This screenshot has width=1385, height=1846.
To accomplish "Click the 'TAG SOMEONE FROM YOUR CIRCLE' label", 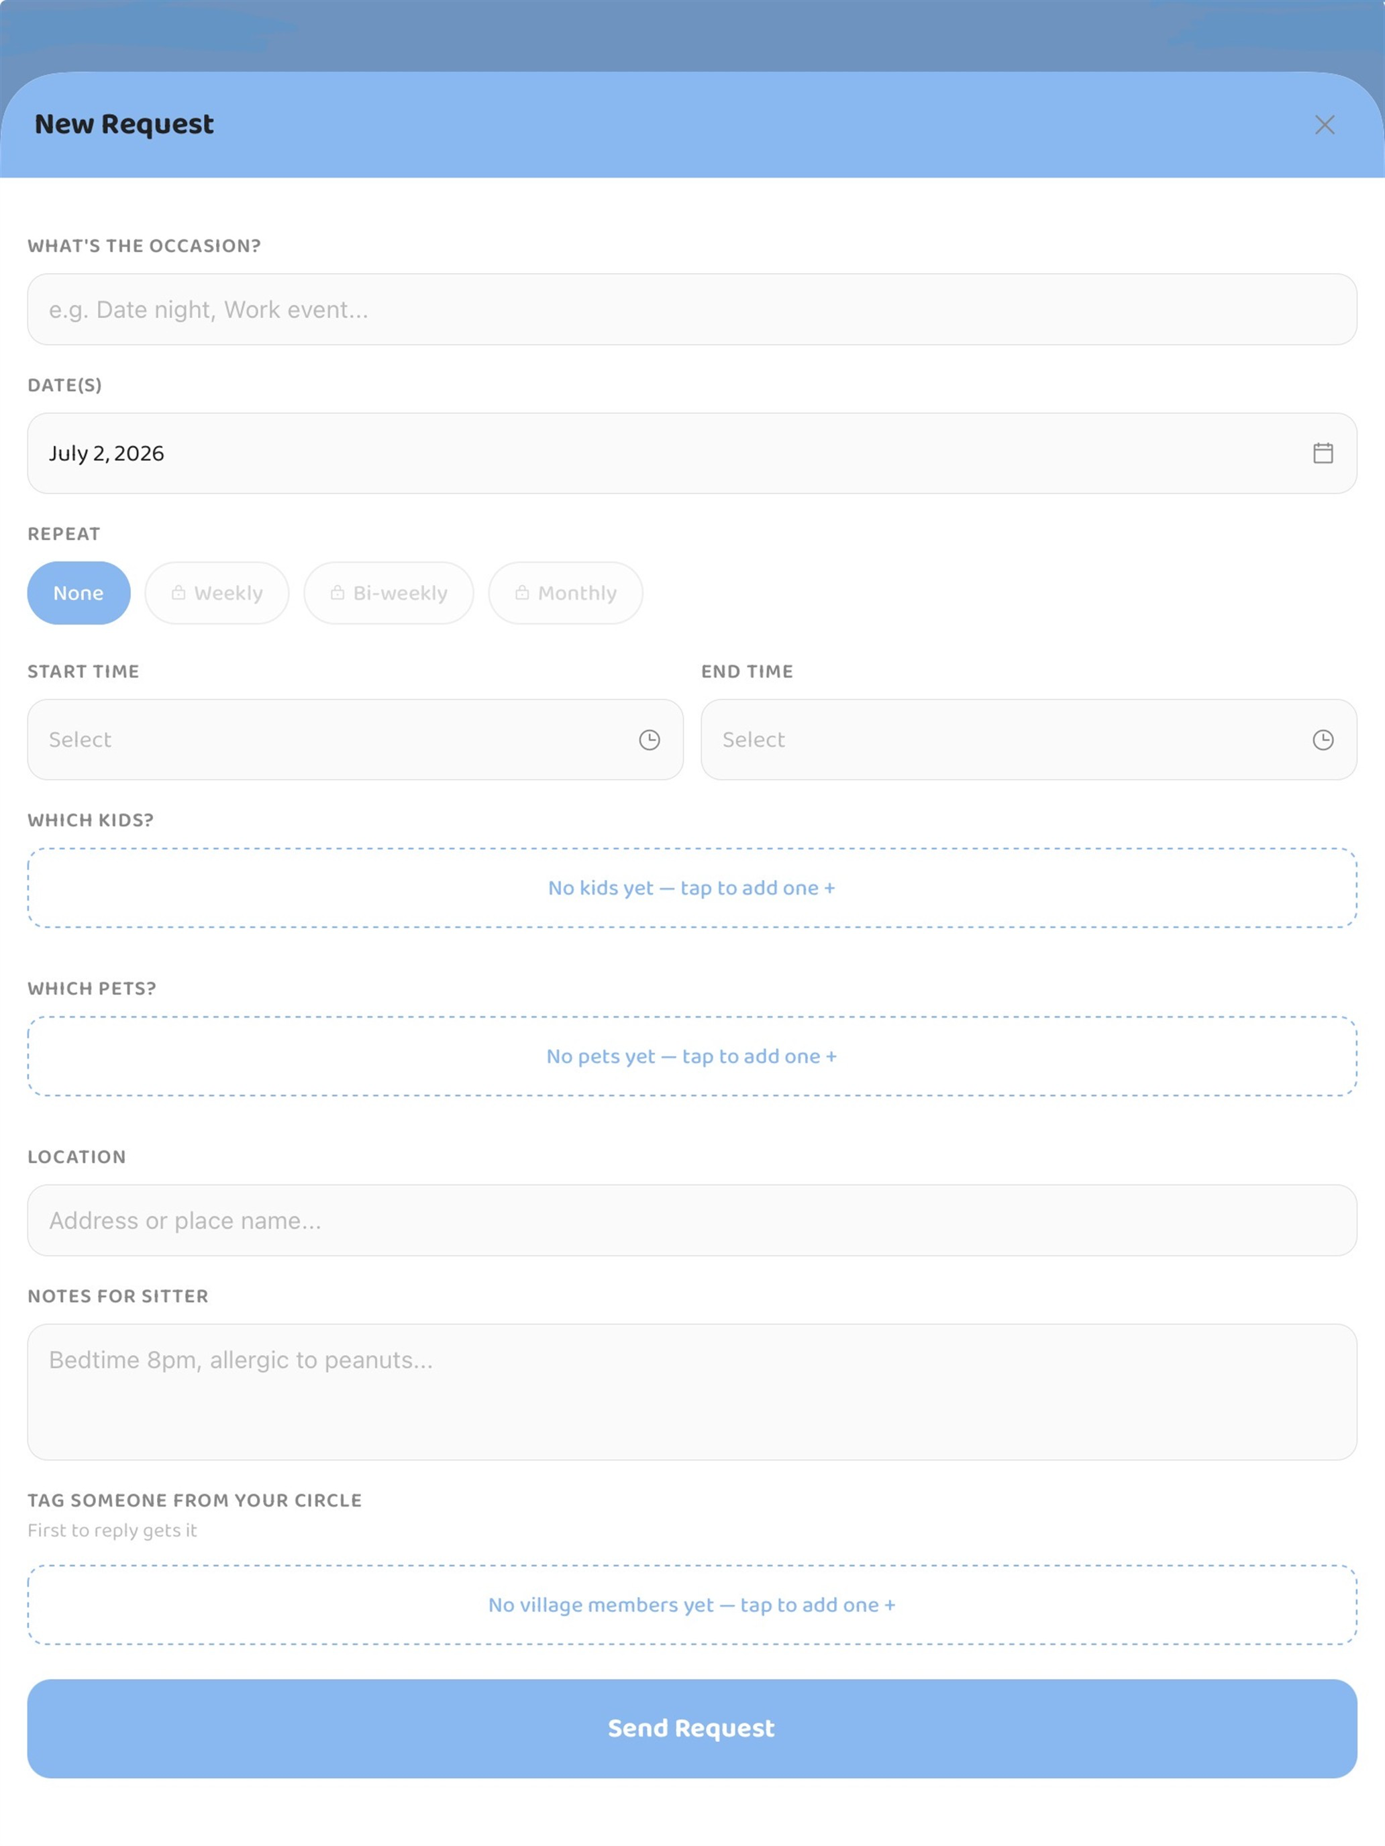I will [195, 1501].
